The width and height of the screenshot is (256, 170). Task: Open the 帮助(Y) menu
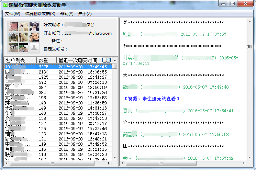point(67,14)
